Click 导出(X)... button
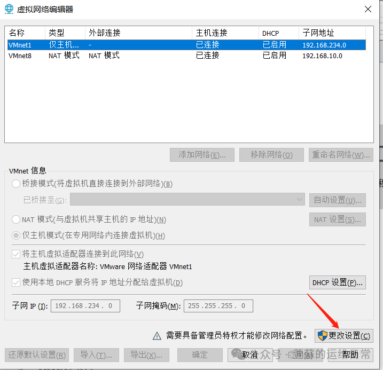Screen dimensions: 383x370 click(146, 355)
